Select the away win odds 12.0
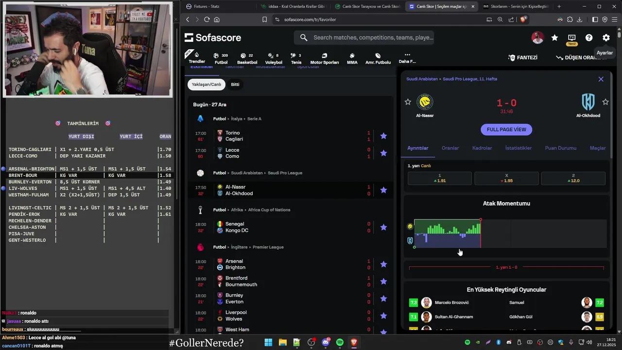The image size is (622, 350). 573,178
